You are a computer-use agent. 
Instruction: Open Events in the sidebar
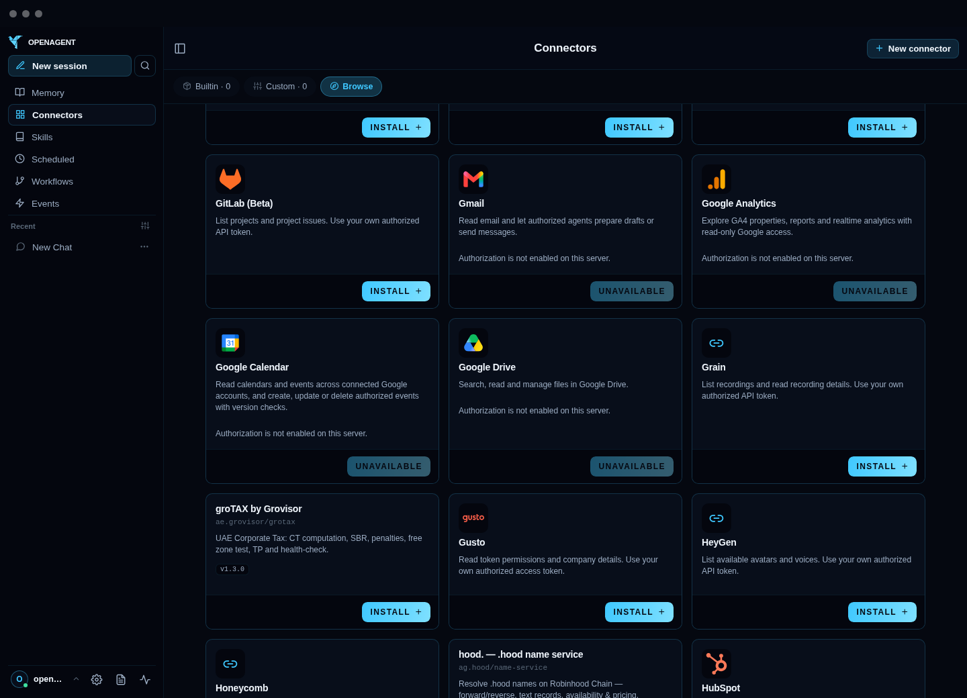[x=82, y=203]
